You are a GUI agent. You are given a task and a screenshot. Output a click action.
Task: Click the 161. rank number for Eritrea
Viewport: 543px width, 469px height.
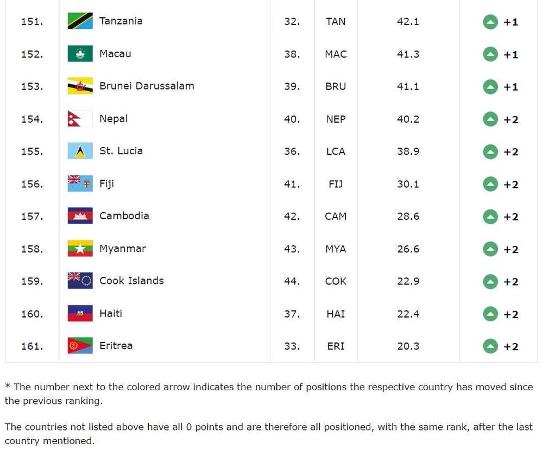coord(32,346)
